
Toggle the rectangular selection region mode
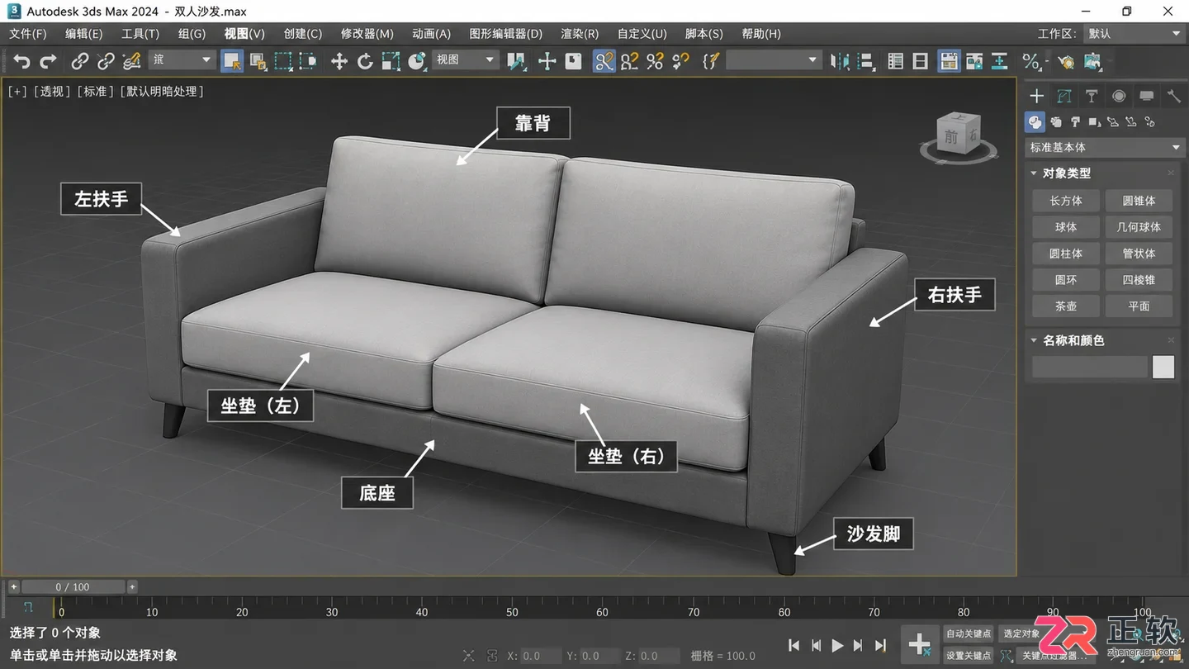[283, 61]
